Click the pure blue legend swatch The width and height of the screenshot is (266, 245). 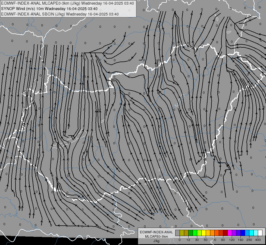pos(243,233)
